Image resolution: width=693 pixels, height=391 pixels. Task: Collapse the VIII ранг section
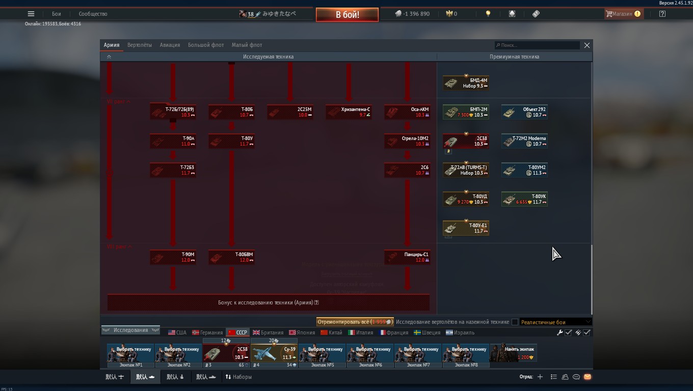[119, 246]
